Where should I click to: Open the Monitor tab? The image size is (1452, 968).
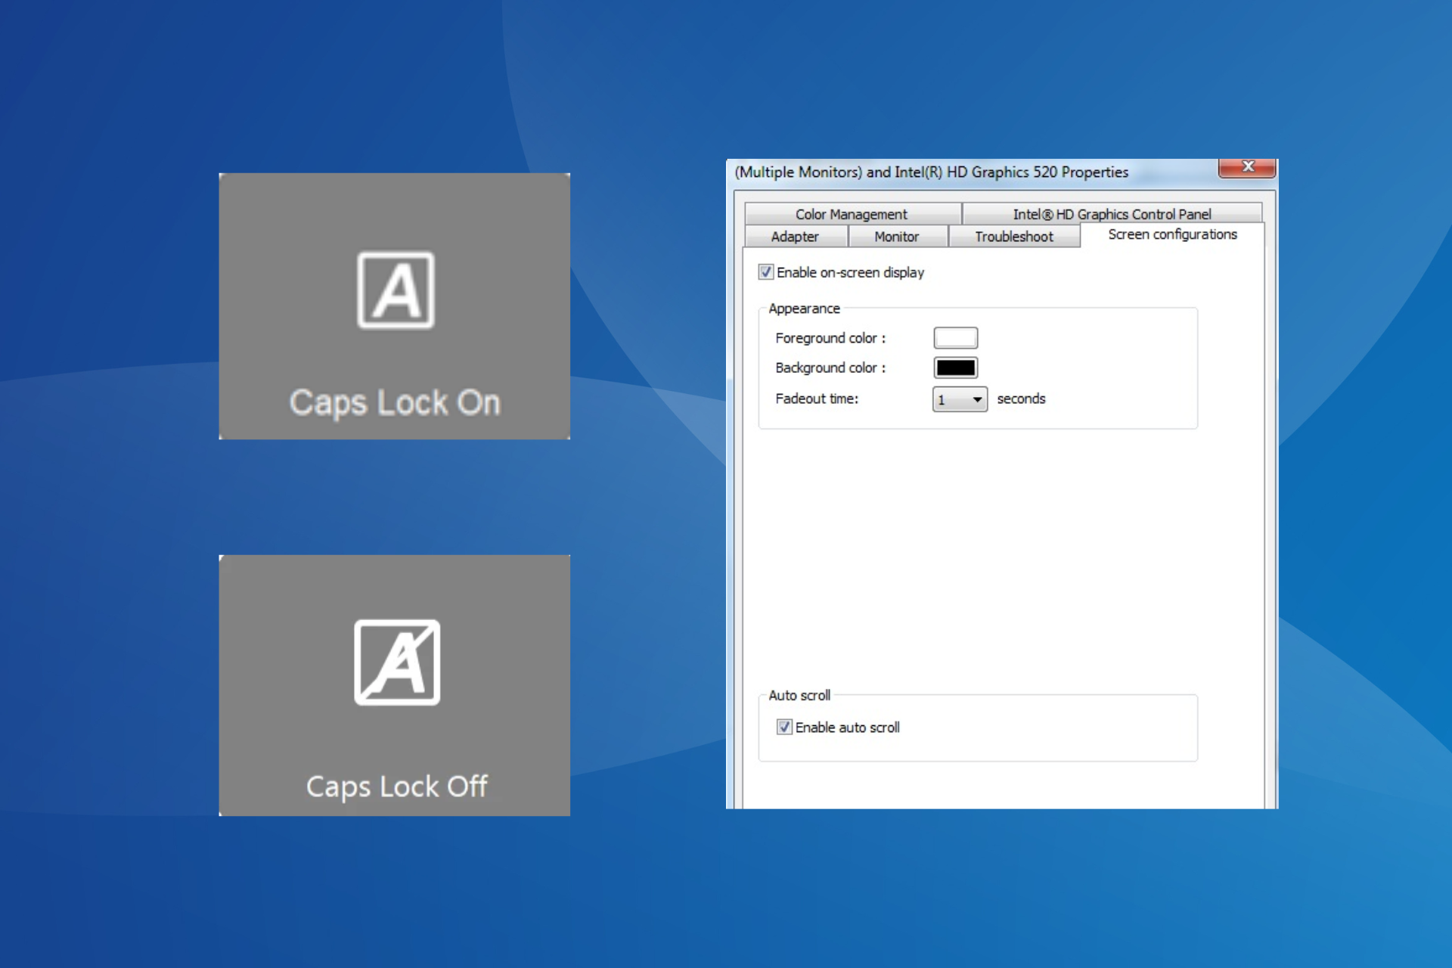[897, 236]
